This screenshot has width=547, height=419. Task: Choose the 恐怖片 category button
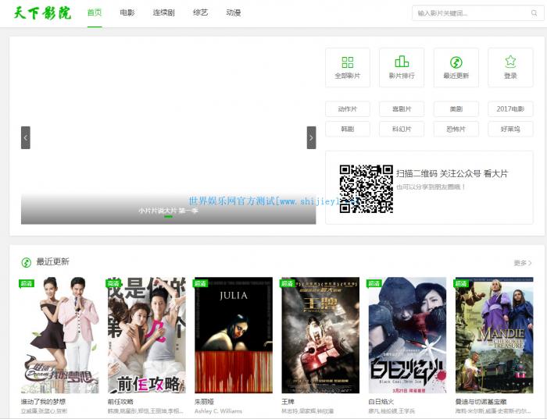[456, 129]
